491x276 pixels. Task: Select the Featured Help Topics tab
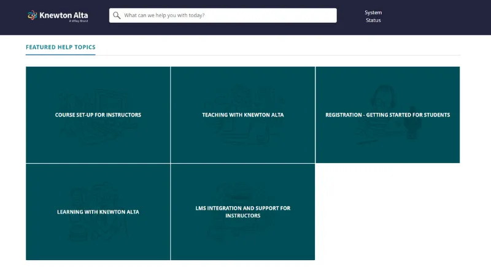pos(60,47)
